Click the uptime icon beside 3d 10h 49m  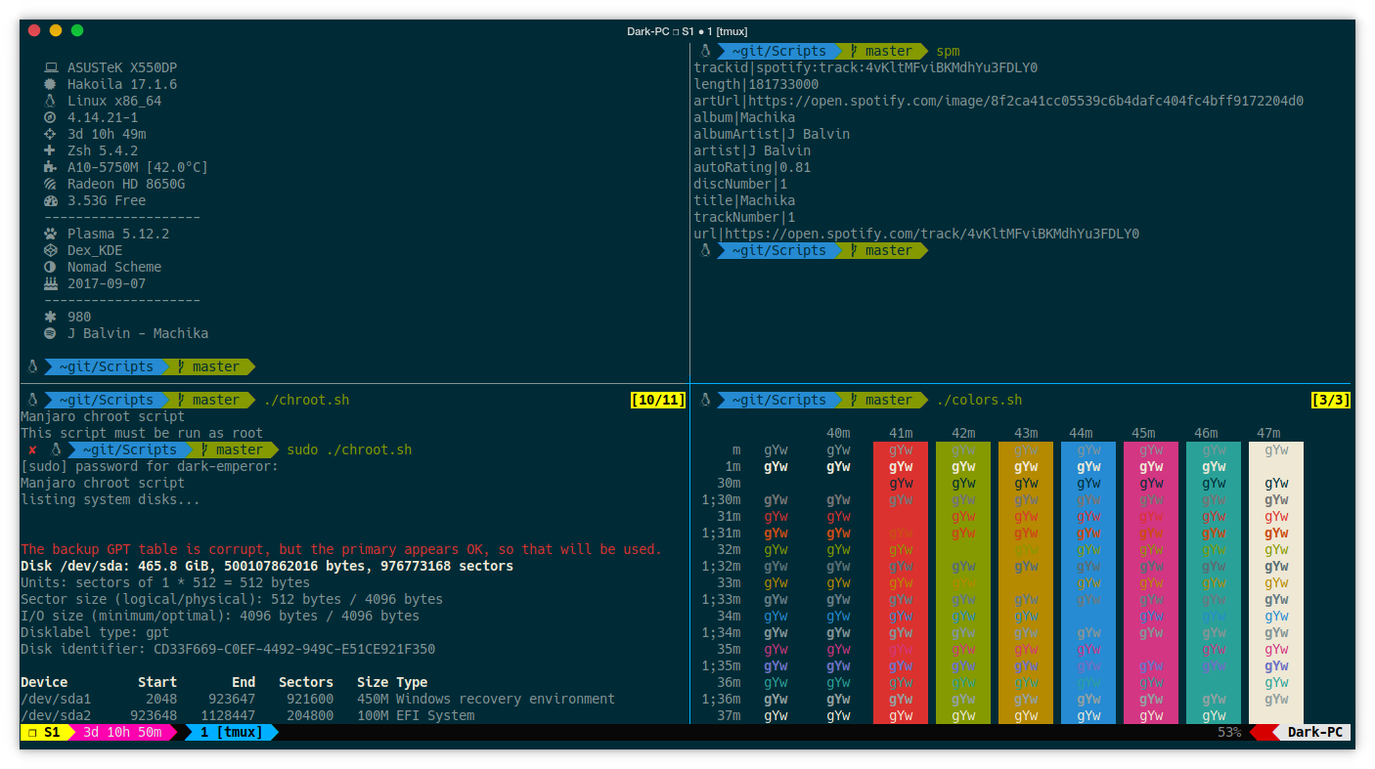[50, 135]
